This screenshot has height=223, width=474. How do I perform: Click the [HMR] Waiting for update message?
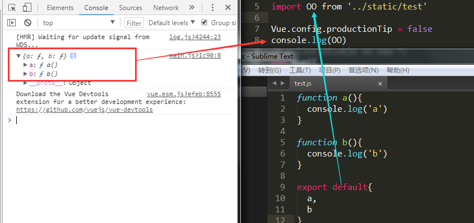82,41
